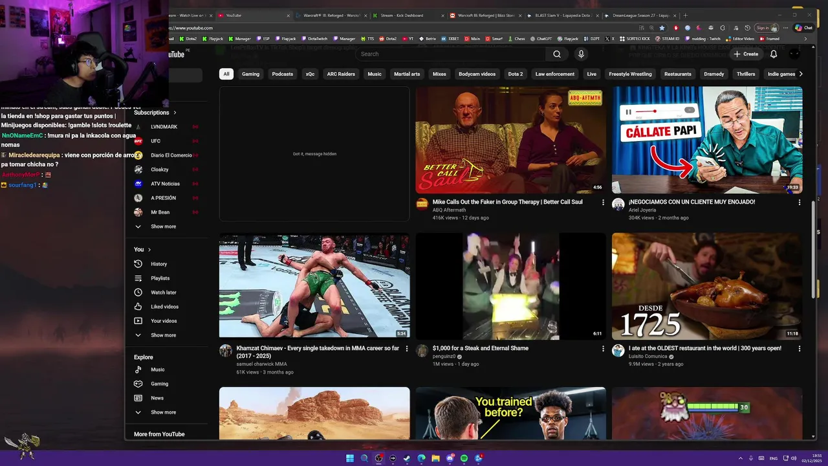Open options menu for Khamzat Chimaev video
828x466 pixels.
coord(406,349)
